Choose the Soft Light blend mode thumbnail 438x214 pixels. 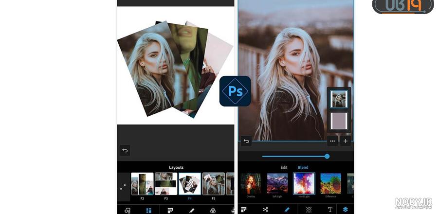coord(277,183)
